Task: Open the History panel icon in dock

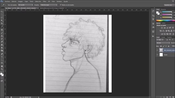Action: 153,11
